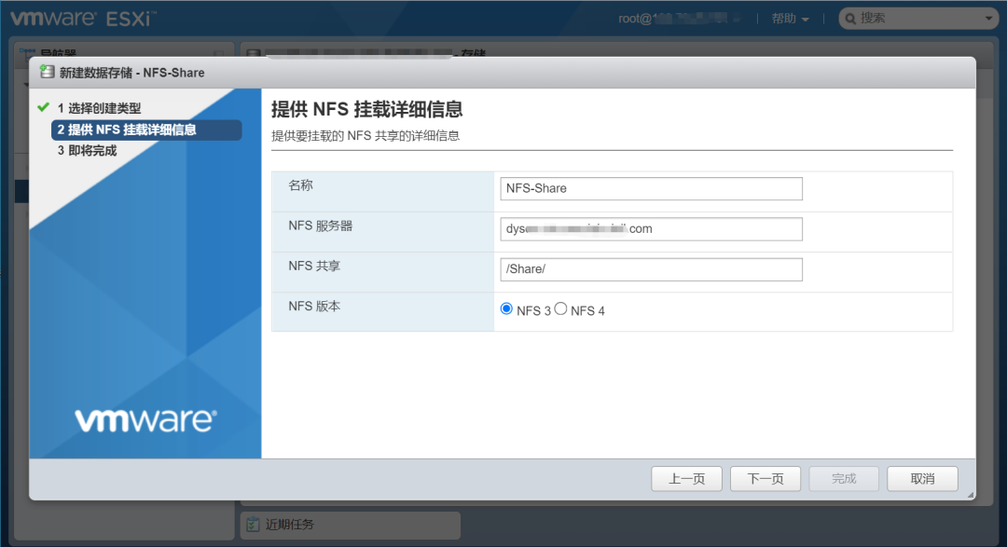
Task: Click the 取消 button
Action: 921,478
